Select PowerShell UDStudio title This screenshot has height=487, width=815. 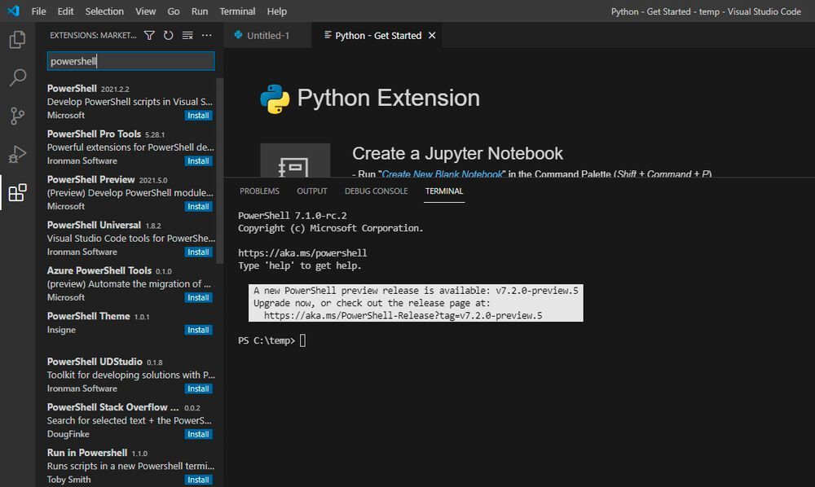[x=95, y=362]
